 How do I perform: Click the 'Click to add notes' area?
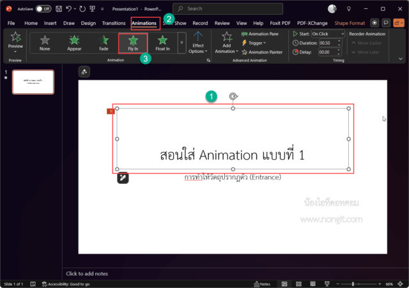pyautogui.click(x=87, y=274)
